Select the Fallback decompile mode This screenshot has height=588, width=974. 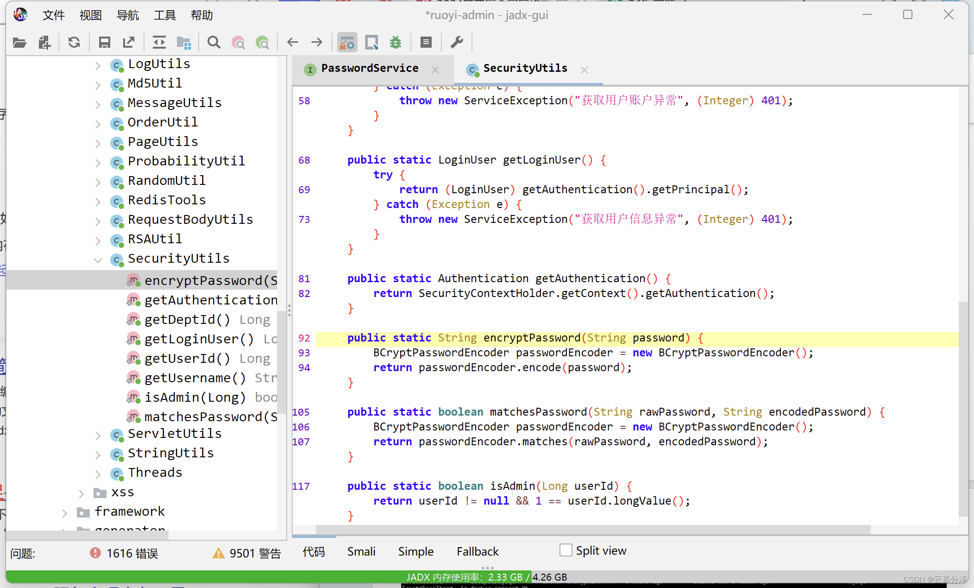tap(478, 551)
